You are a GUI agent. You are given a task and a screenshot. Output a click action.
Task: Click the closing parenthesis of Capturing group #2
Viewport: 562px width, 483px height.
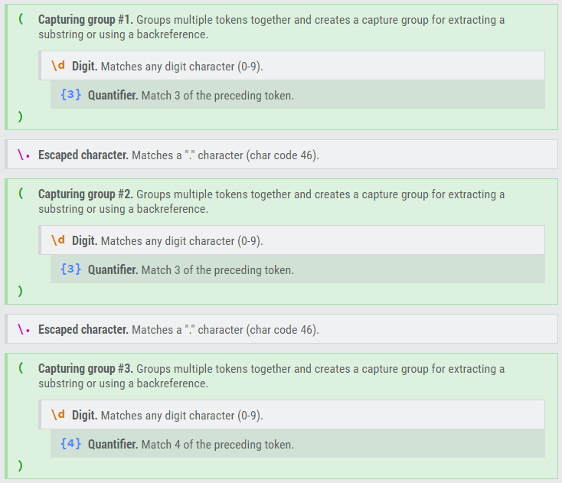20,292
